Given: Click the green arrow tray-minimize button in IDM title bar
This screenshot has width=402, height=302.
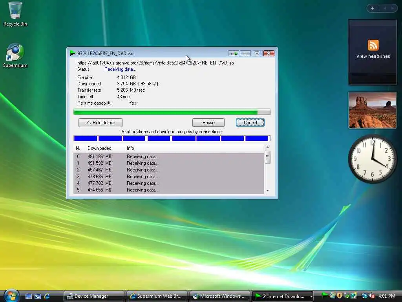Looking at the screenshot, I should (234, 53).
